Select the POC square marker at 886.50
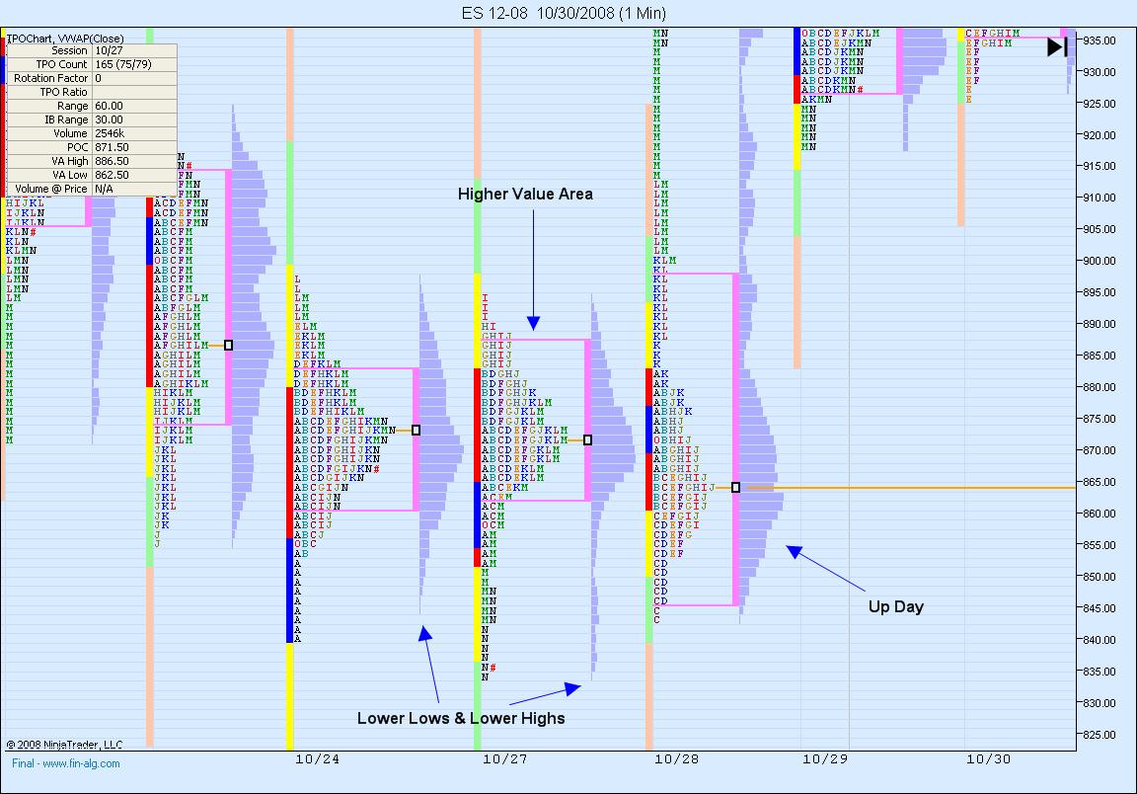Screen dimensions: 1137x794 (228, 346)
